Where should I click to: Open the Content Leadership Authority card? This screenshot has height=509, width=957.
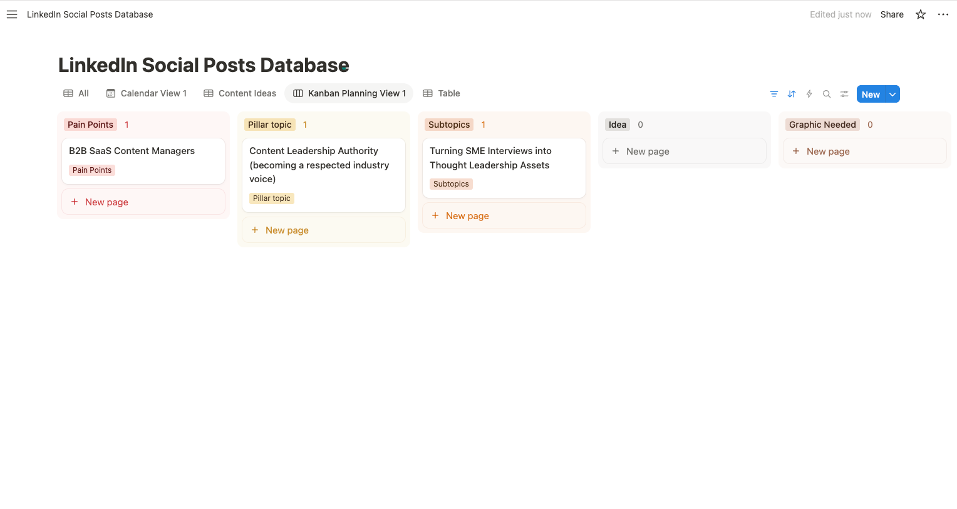tap(324, 175)
